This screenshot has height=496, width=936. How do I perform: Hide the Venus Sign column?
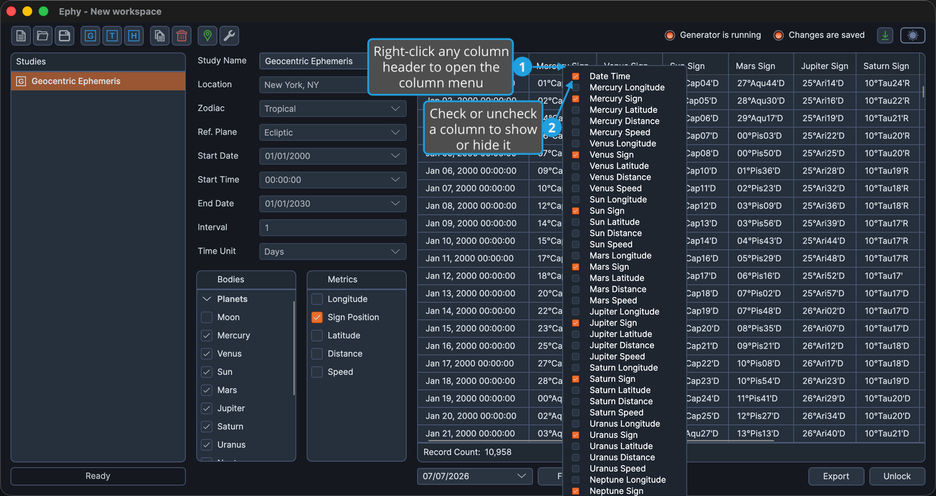(x=576, y=155)
